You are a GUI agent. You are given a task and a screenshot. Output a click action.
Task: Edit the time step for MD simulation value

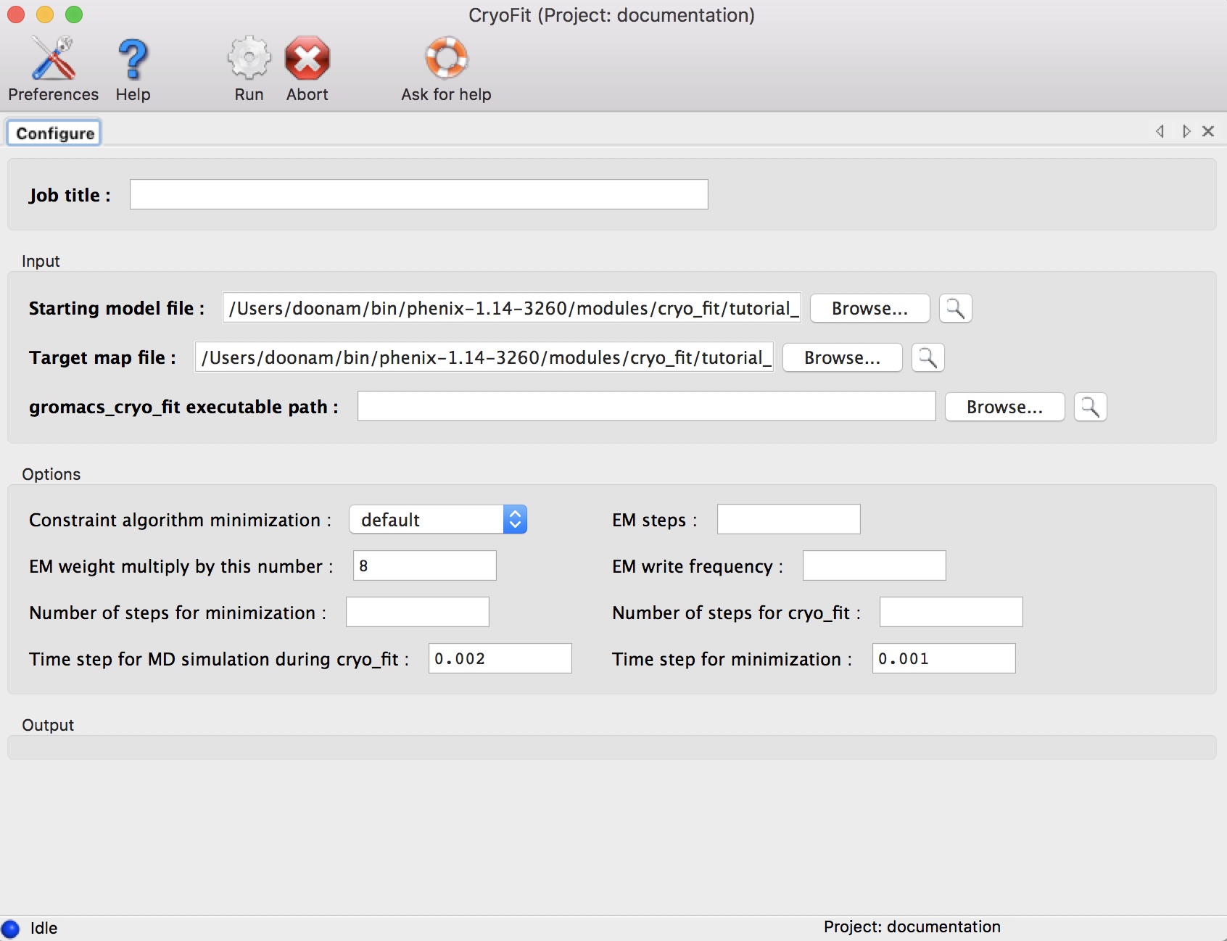point(500,658)
